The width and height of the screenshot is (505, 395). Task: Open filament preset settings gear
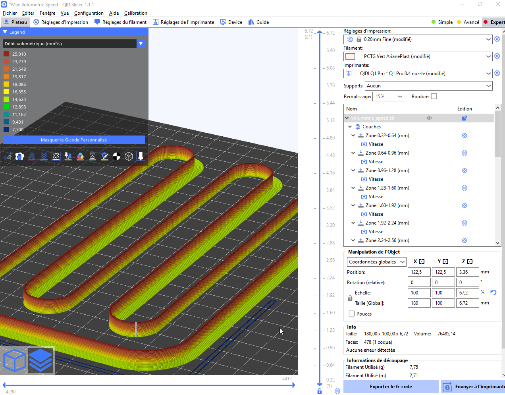click(497, 56)
